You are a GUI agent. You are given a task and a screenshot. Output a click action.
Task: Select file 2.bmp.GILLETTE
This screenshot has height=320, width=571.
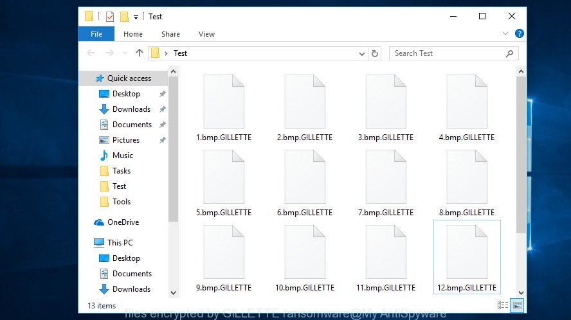coord(305,108)
